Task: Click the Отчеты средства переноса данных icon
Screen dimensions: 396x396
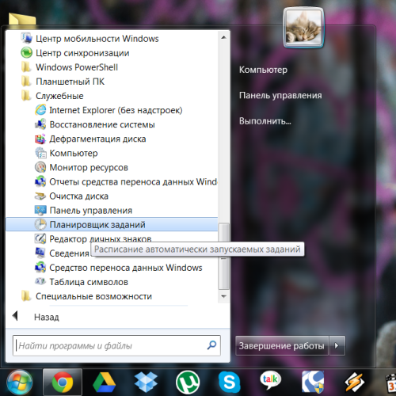Action: (40, 181)
